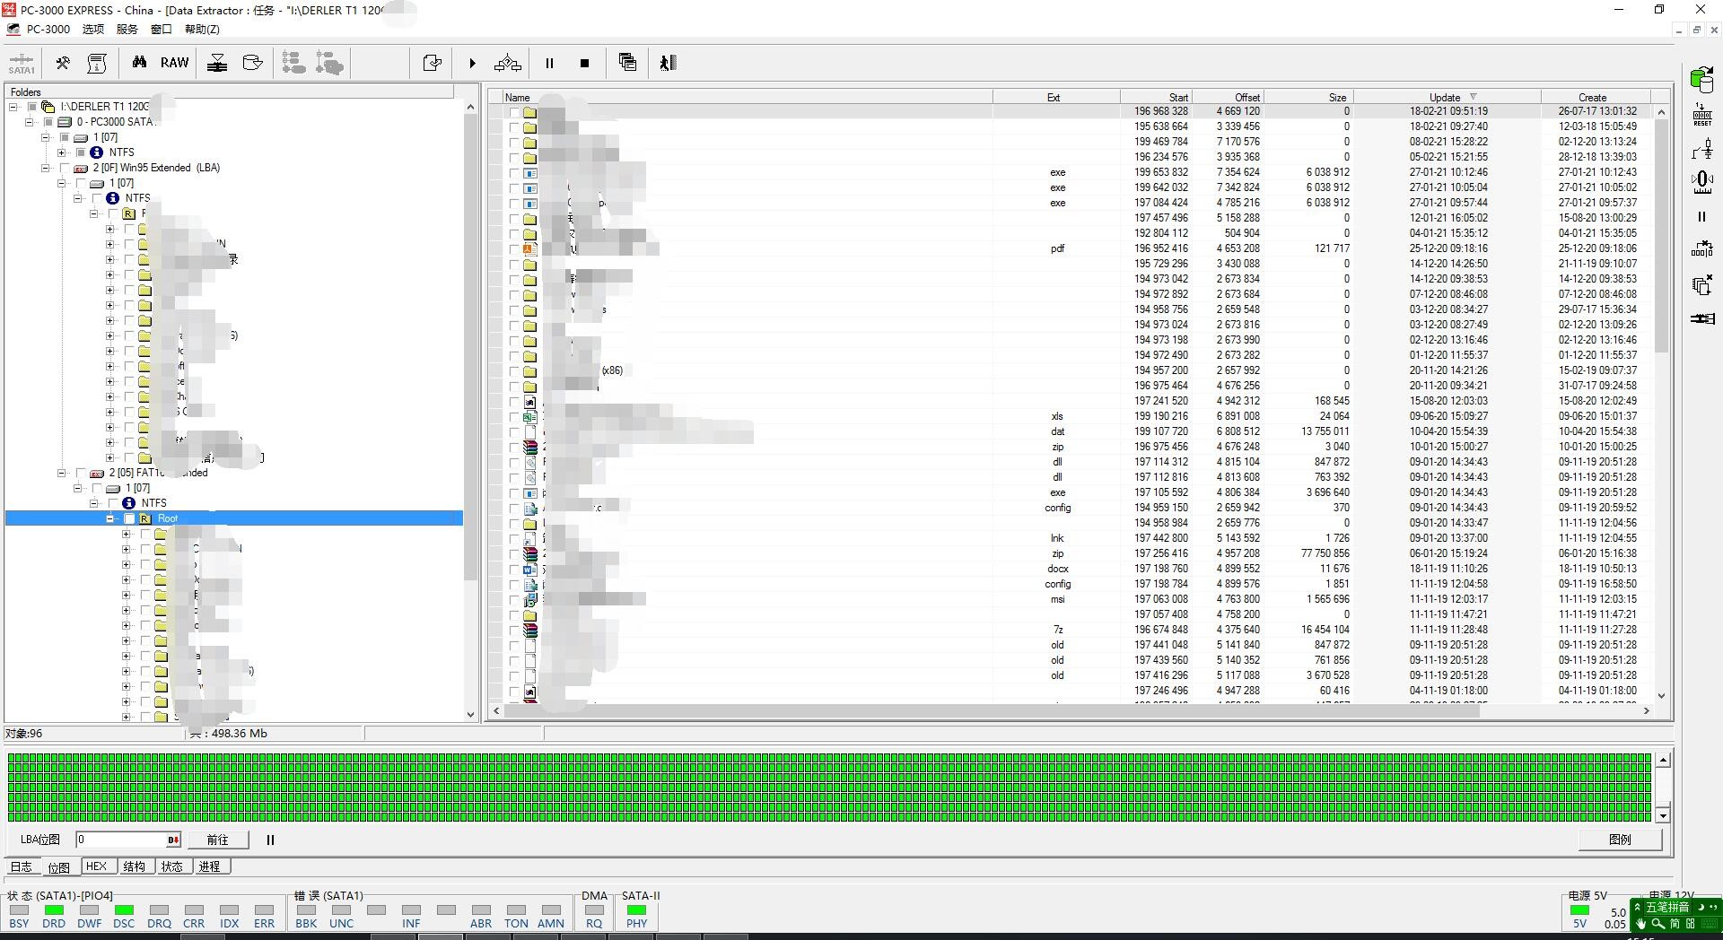Pause the task from main toolbar
The width and height of the screenshot is (1723, 940).
click(549, 63)
